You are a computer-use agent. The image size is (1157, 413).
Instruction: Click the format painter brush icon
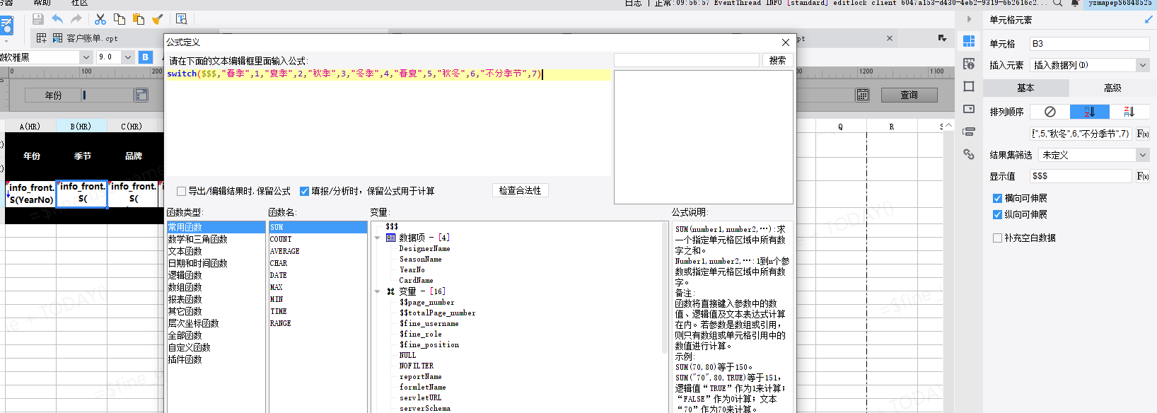[x=158, y=19]
